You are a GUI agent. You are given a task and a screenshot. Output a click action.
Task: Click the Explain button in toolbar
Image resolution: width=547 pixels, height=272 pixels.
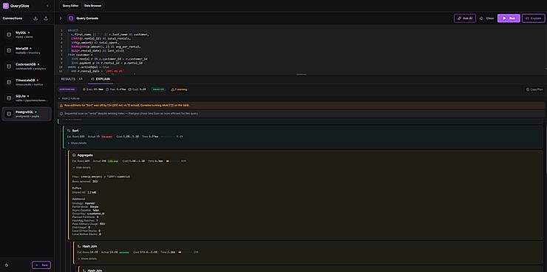coord(534,18)
